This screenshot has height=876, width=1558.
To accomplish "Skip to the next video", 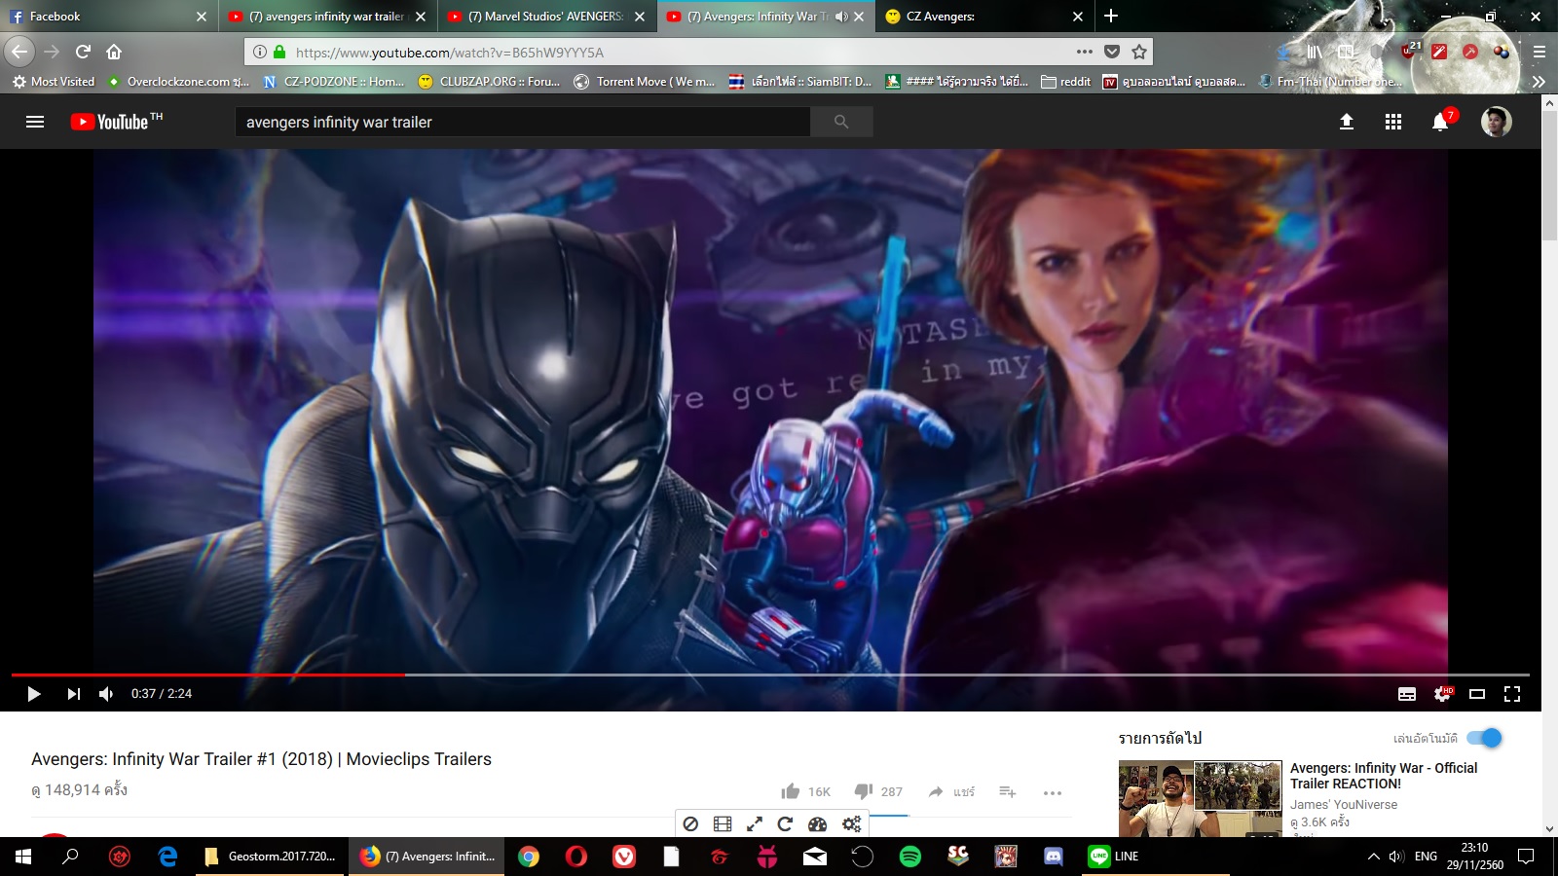I will pos(73,694).
